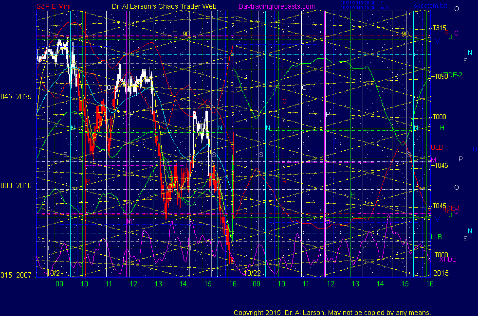Click the "000 2016" price axis label
Viewport: 478px width, 316px height.
pyautogui.click(x=16, y=186)
